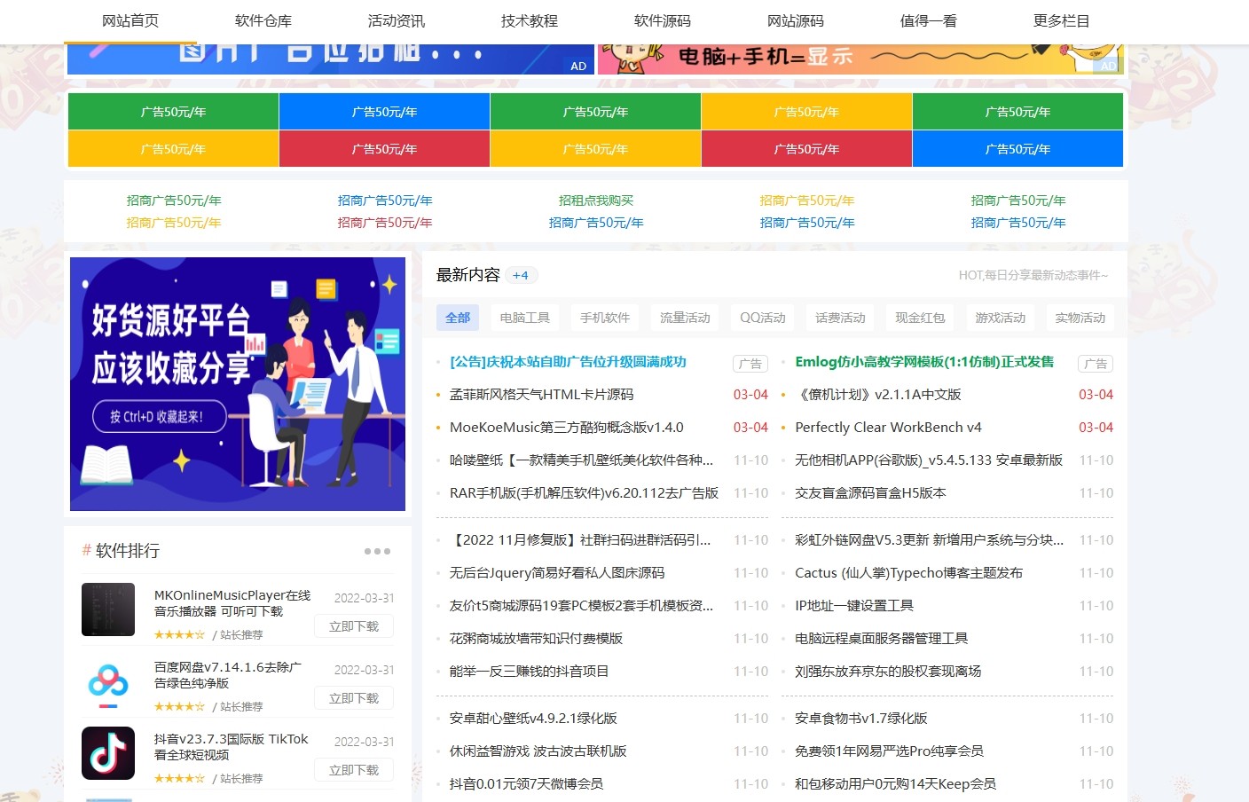Click the star rating under 抖音 TikTok

point(179,778)
